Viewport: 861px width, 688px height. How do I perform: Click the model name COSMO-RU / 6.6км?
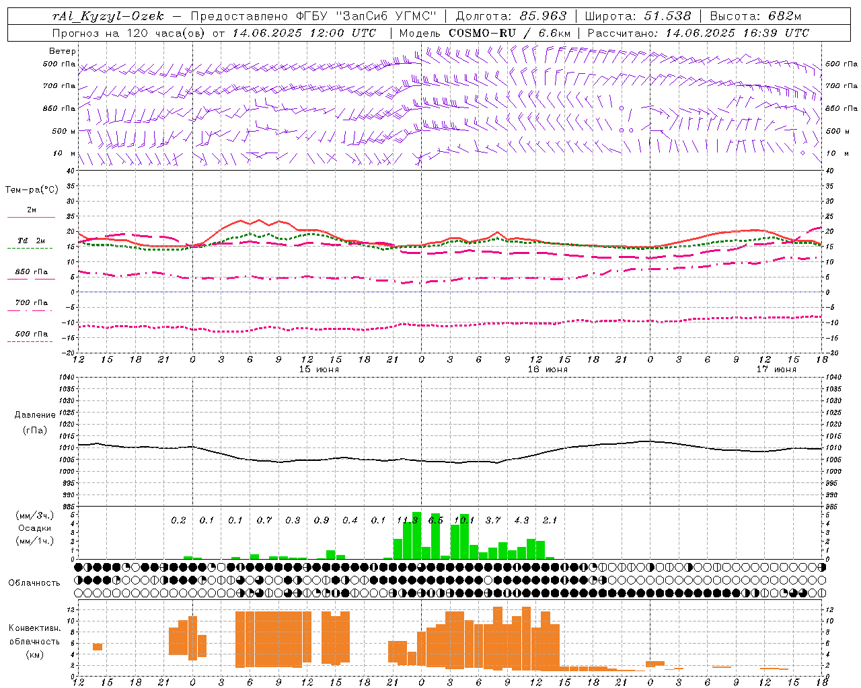coord(510,33)
